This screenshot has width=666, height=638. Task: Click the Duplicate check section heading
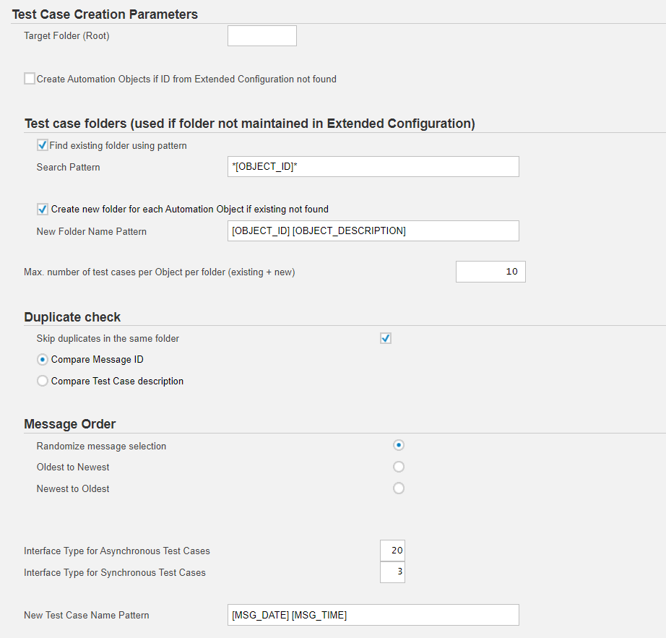72,317
